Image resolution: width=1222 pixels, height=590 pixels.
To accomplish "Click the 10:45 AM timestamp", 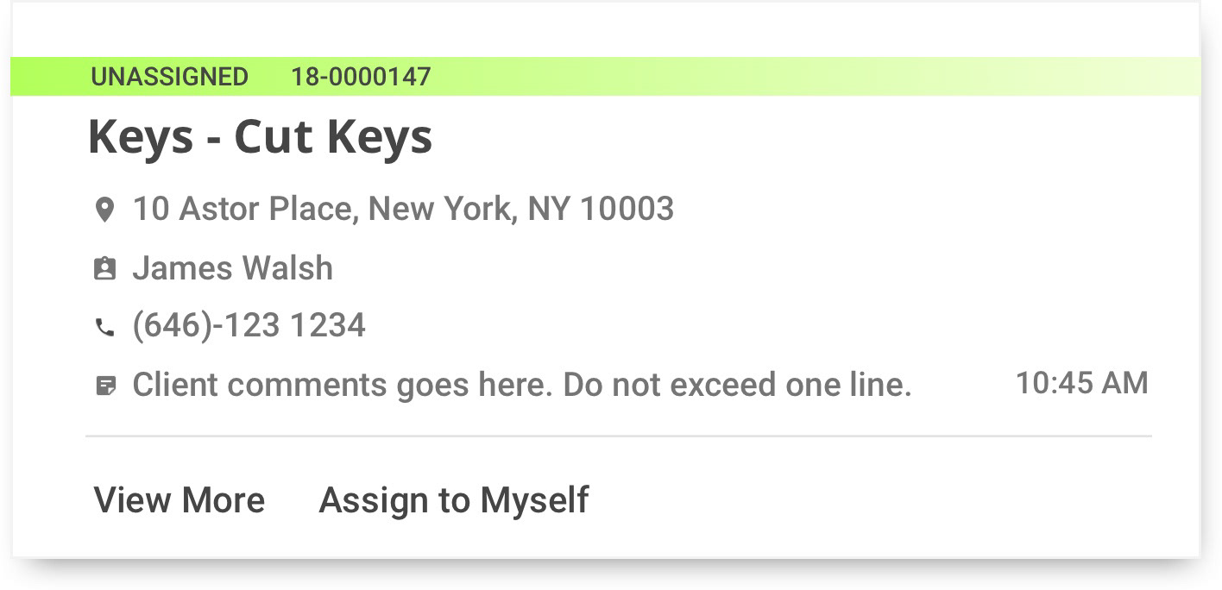I will coord(1082,383).
